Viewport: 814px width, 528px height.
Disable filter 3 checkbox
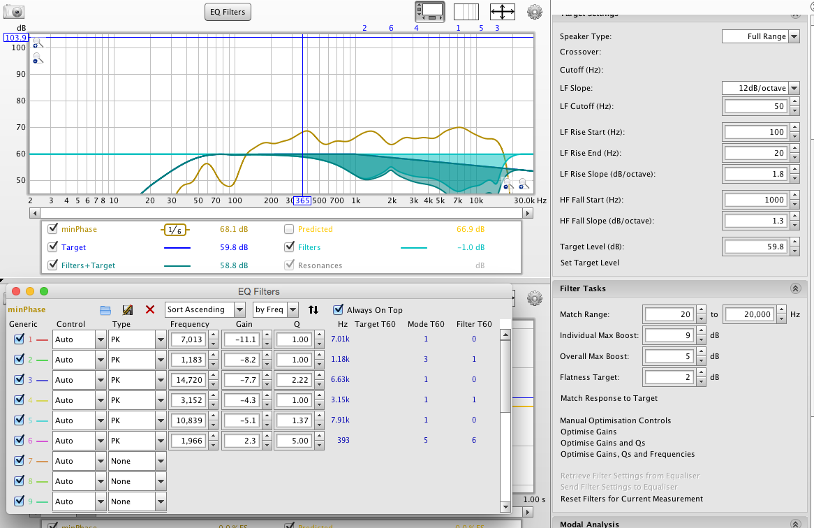[20, 379]
